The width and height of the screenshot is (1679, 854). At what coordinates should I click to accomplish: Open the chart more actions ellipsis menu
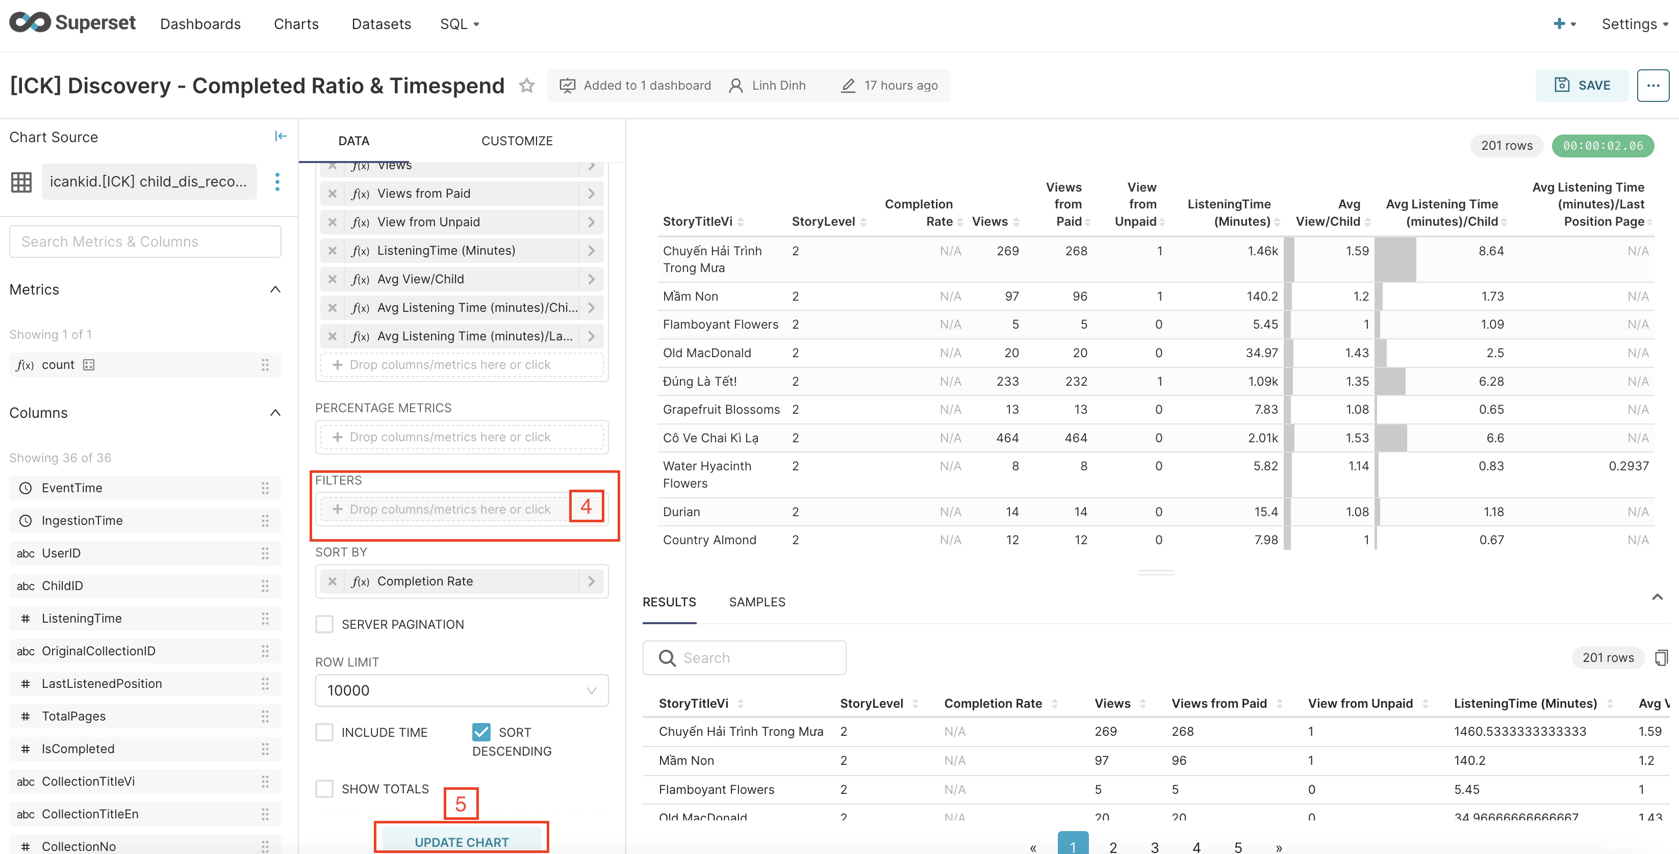(1653, 85)
